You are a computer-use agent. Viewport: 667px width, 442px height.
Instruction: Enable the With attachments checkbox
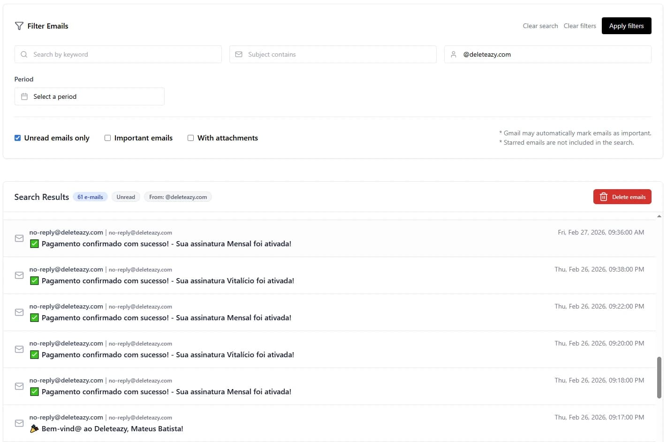point(190,138)
